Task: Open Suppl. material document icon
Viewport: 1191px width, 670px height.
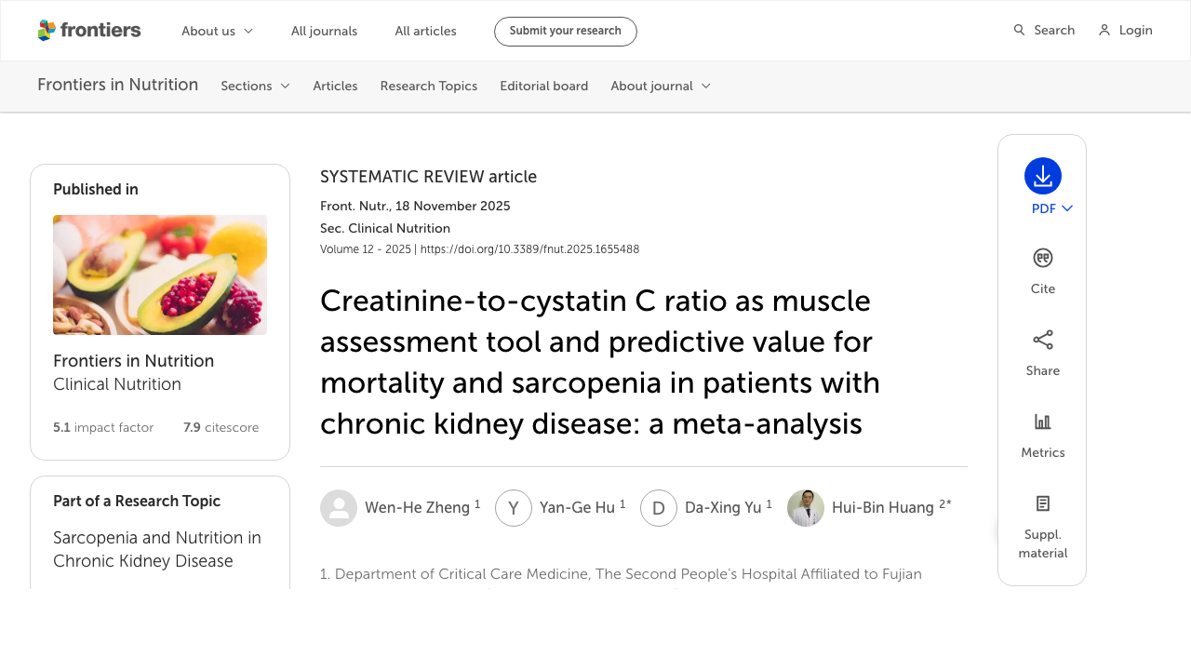Action: pos(1043,503)
